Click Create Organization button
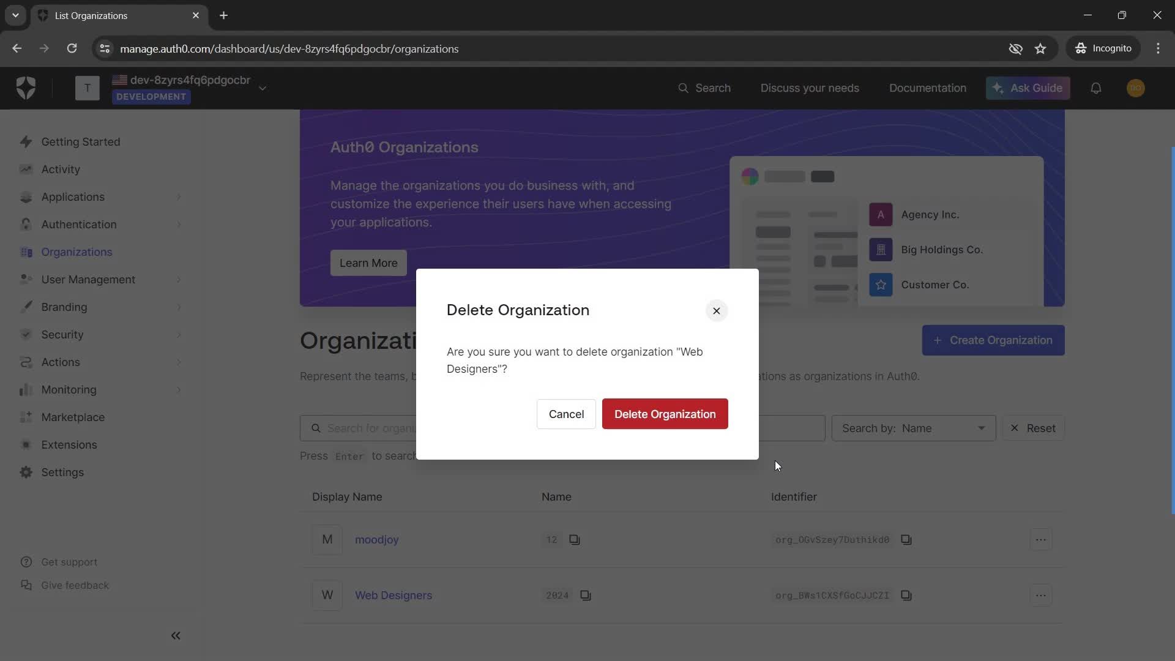 993,340
